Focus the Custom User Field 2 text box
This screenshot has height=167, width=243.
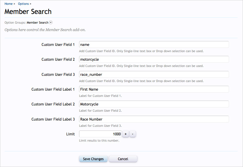click(154, 59)
